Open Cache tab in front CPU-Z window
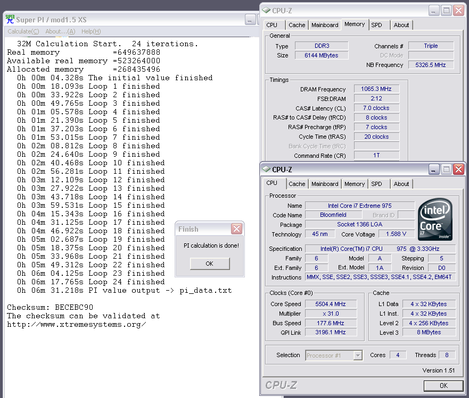The image size is (469, 398). 297,184
